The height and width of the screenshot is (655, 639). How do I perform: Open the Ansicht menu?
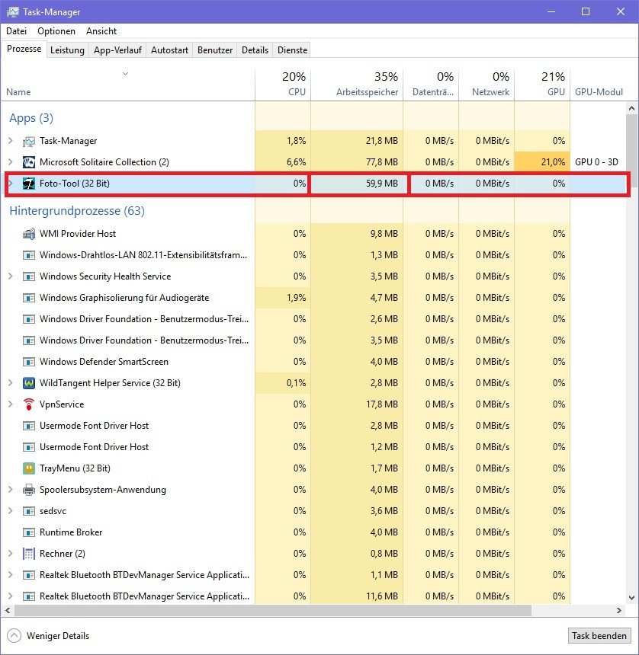tap(101, 31)
